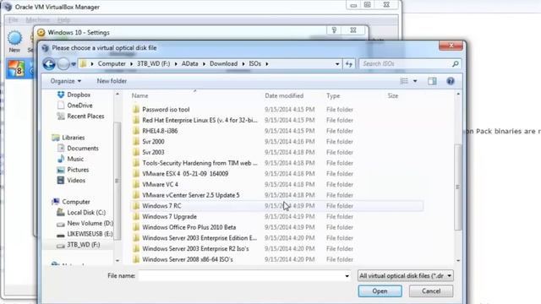541x304 pixels.
Task: Select Dropbox in the navigation pane
Action: 74,95
